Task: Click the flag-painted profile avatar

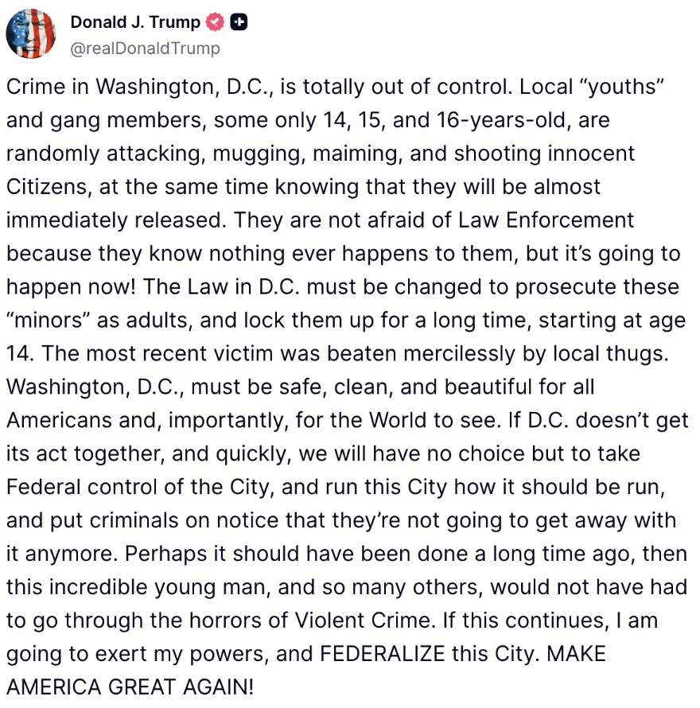Action: pyautogui.click(x=31, y=34)
